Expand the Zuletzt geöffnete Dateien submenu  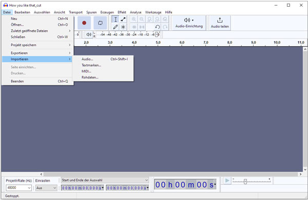(37, 31)
